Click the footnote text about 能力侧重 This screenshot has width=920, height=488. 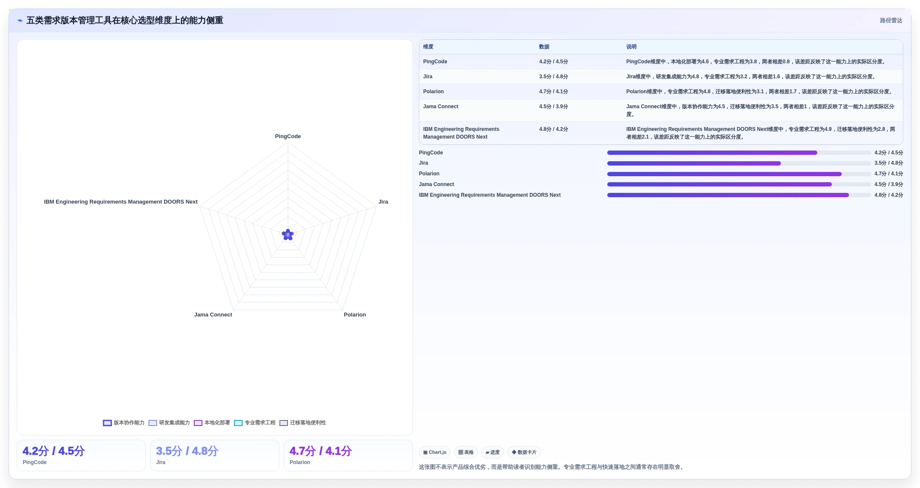coord(552,467)
